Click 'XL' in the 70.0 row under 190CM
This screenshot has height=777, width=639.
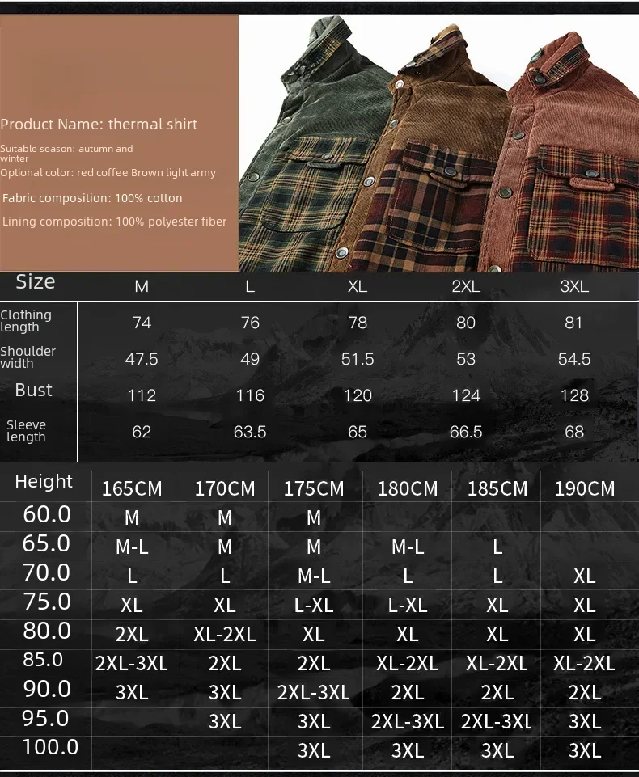click(585, 576)
